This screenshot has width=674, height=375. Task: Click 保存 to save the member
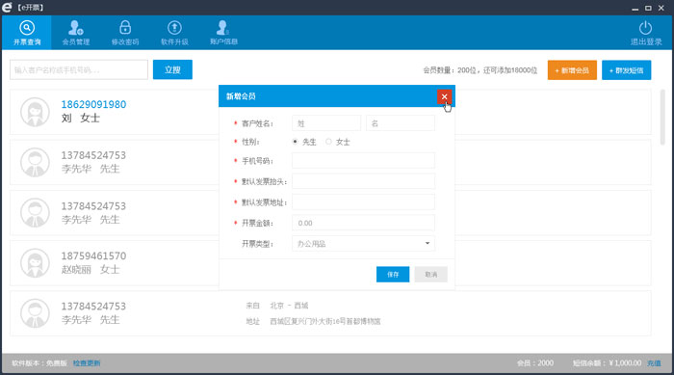coord(393,274)
